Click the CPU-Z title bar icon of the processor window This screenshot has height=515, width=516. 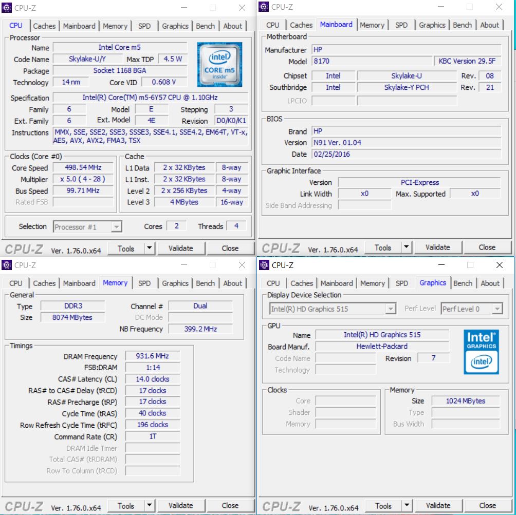(7, 8)
